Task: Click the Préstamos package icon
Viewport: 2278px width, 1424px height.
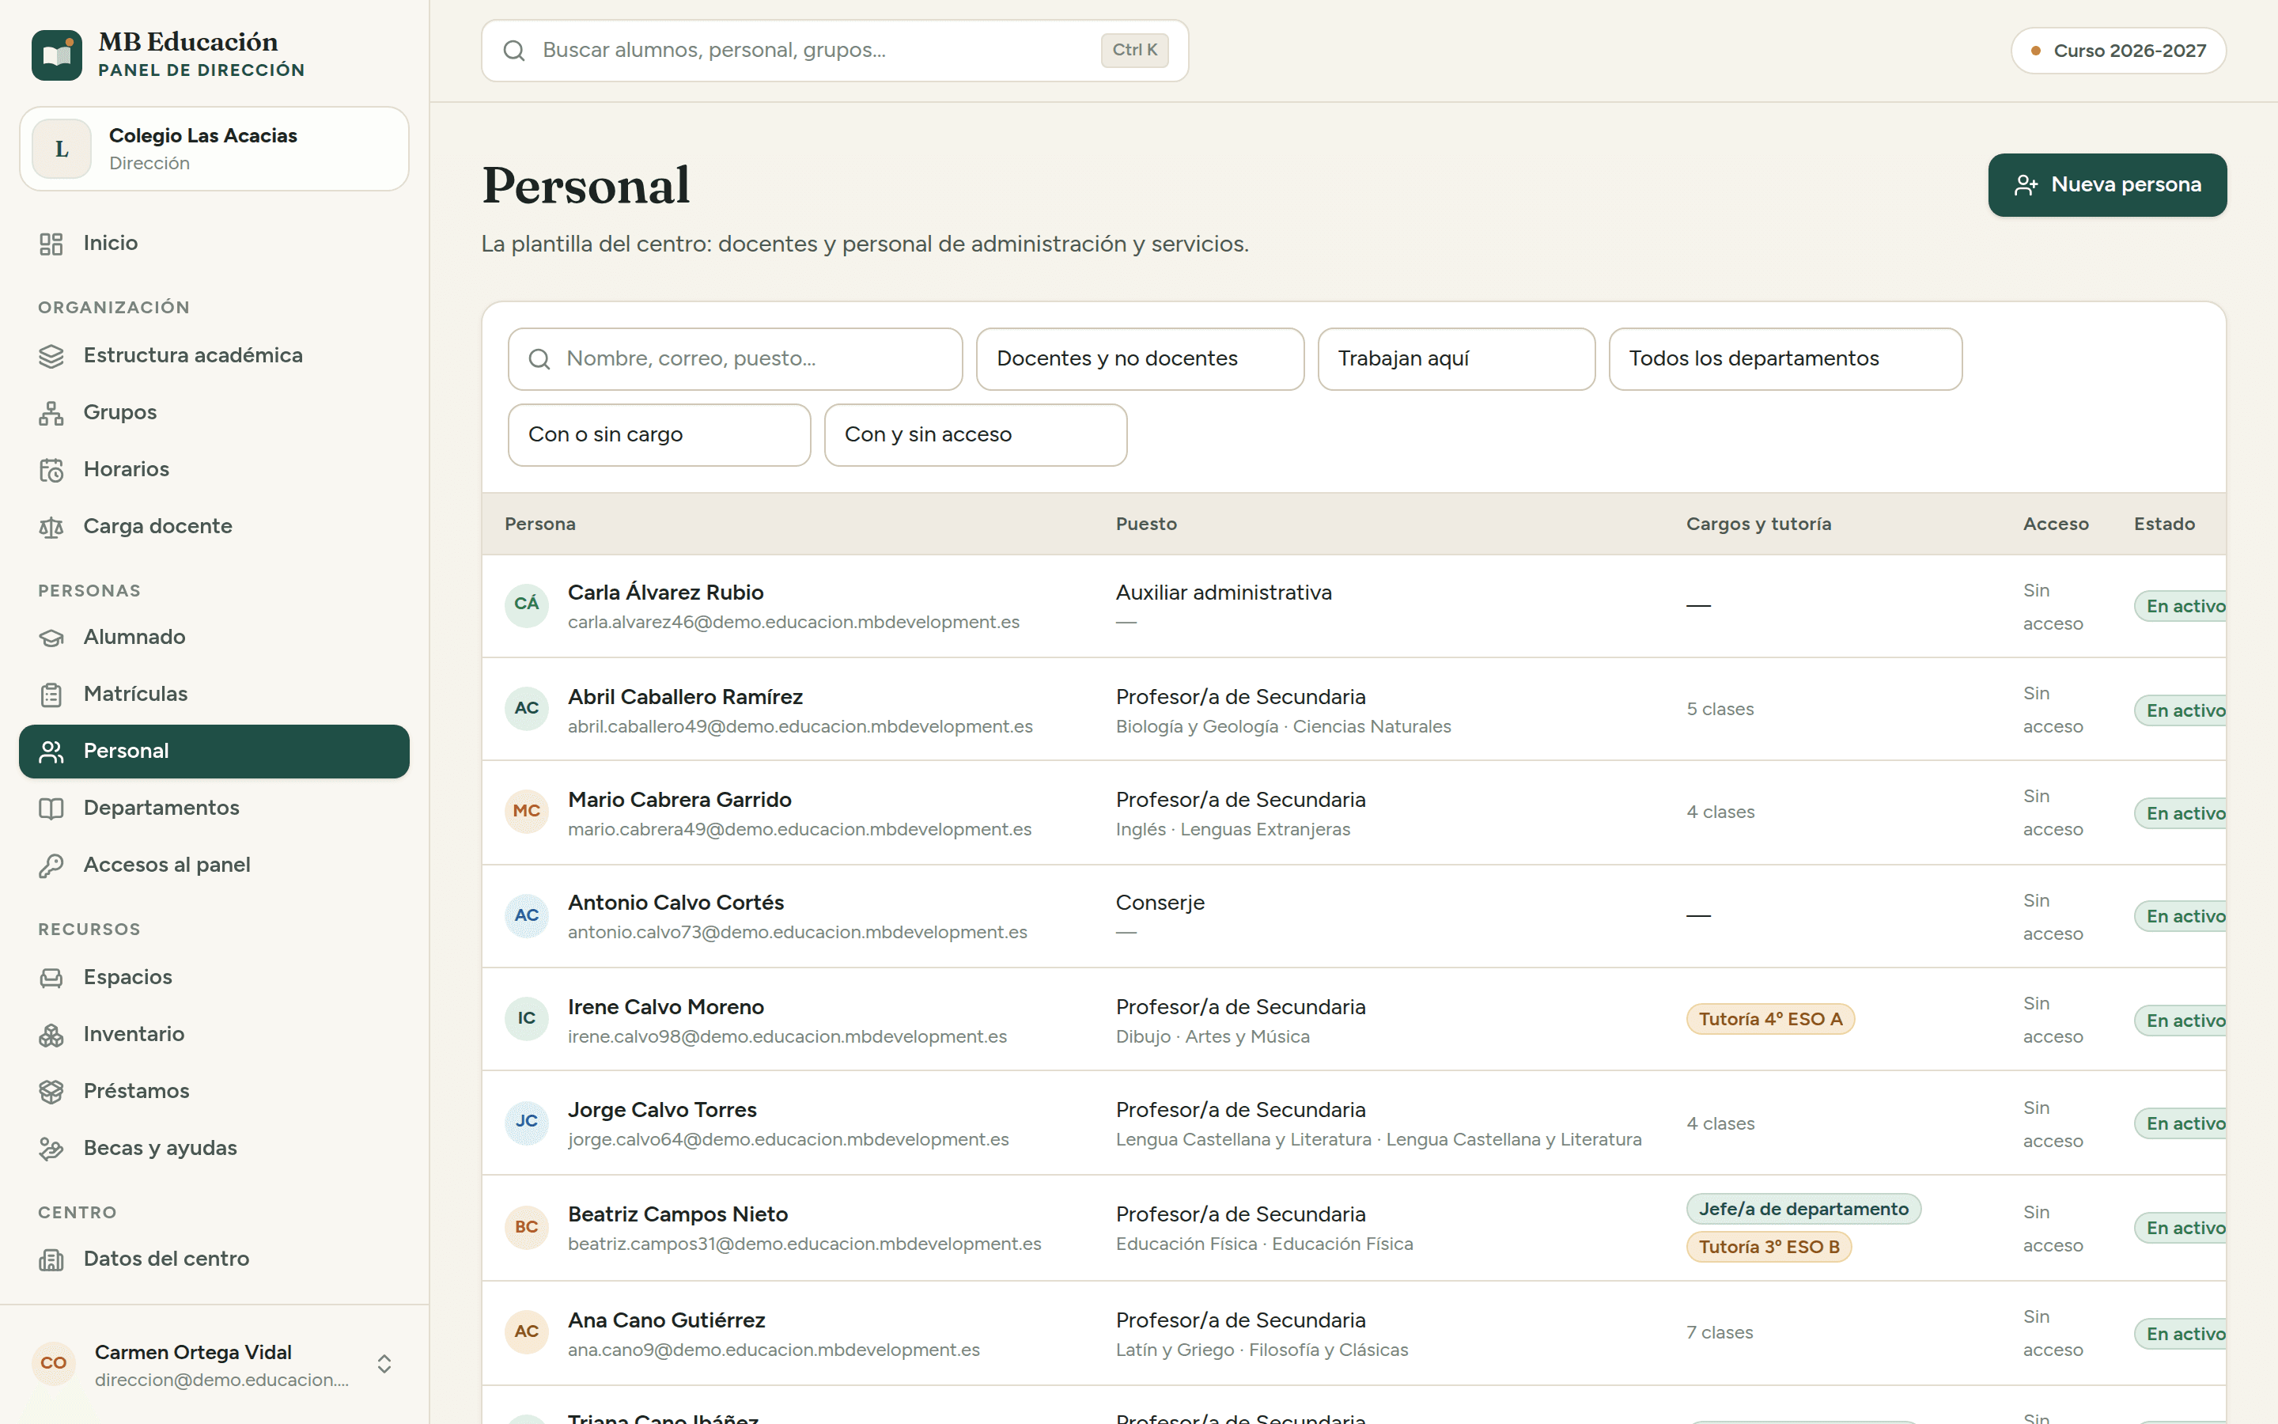Action: (51, 1092)
